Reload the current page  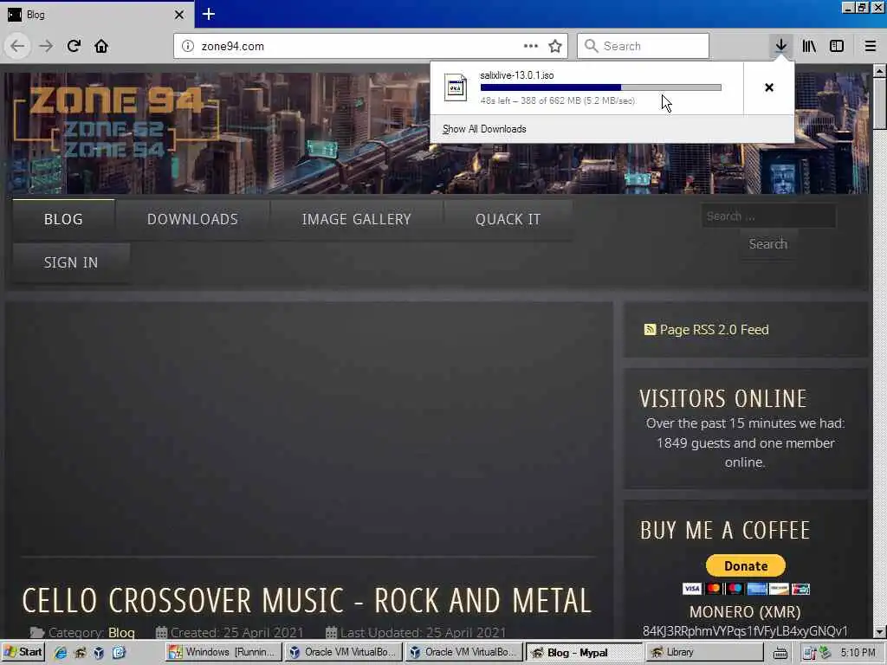74,46
